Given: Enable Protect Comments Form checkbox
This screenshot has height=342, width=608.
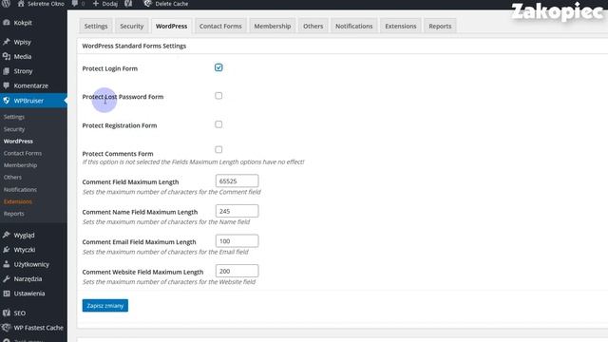Looking at the screenshot, I should point(218,149).
